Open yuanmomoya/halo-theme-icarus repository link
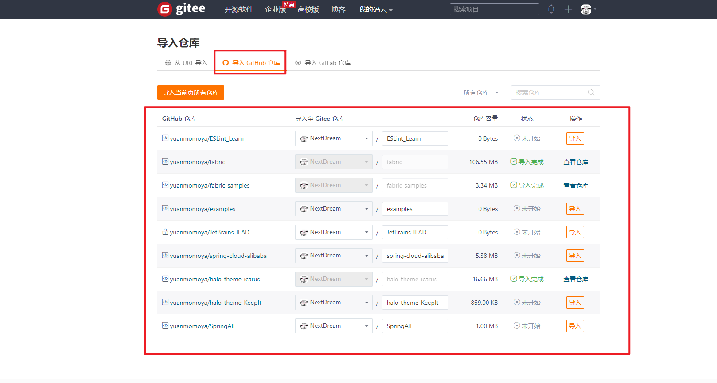Viewport: 717px width, 383px height. coord(215,279)
